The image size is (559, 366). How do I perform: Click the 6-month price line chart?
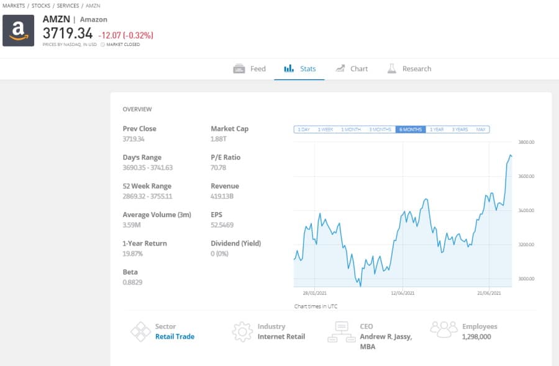(403, 215)
